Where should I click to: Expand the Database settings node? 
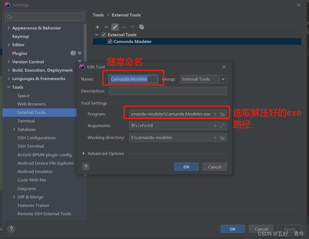coord(14,129)
